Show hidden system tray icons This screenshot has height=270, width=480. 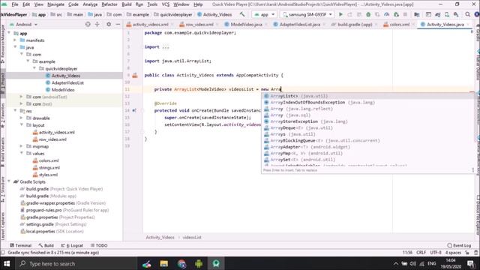pyautogui.click(x=396, y=263)
